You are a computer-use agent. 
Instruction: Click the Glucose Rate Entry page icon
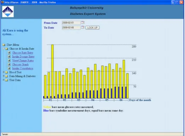(9, 53)
